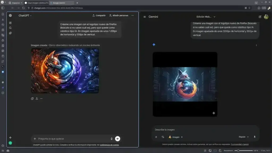Click Añadir personas in ChatGPT
The width and height of the screenshot is (272, 153).
coord(119,15)
